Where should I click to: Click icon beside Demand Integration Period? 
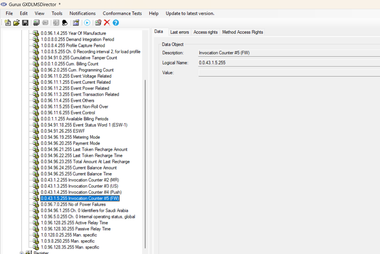coord(36,39)
